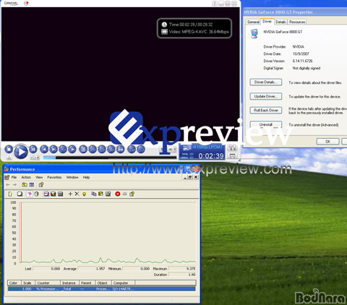Screen dimensions: 347x305
Task: Click Show/Hide Console Tree icon
Action: [32, 185]
